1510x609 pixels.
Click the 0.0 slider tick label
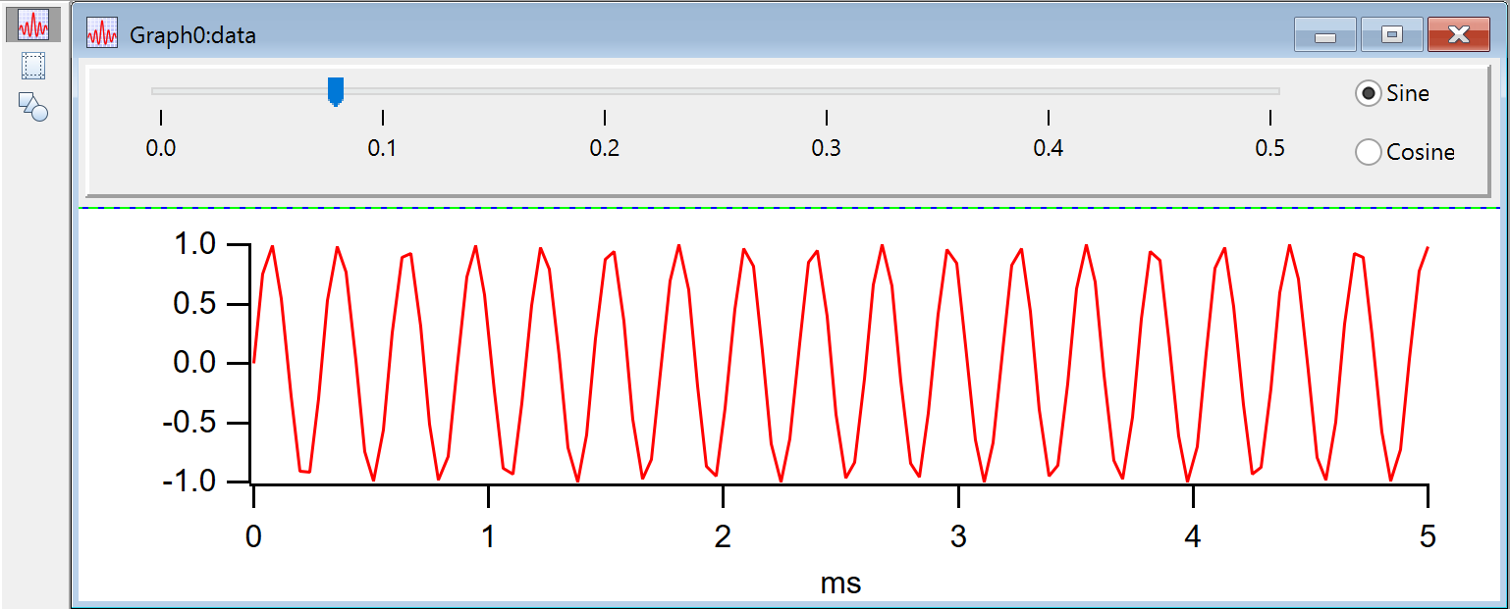point(160,148)
